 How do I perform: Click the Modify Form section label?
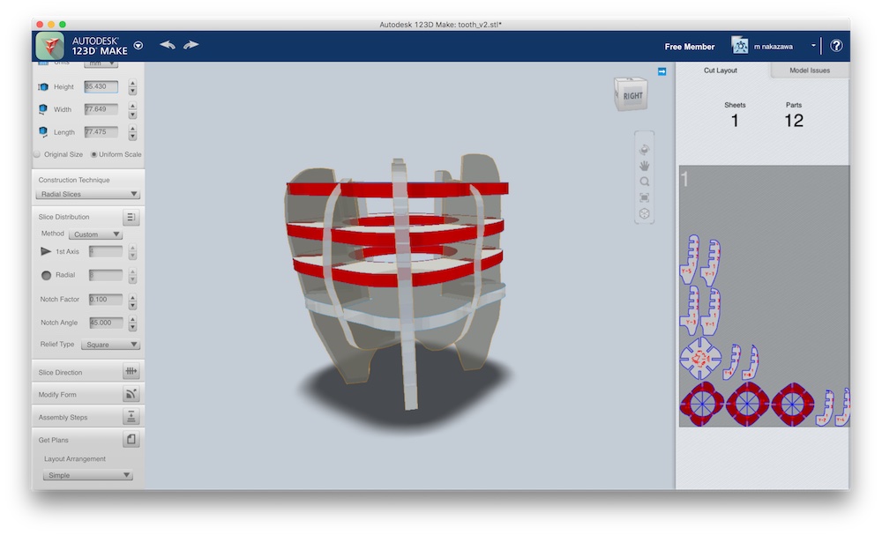pos(57,395)
